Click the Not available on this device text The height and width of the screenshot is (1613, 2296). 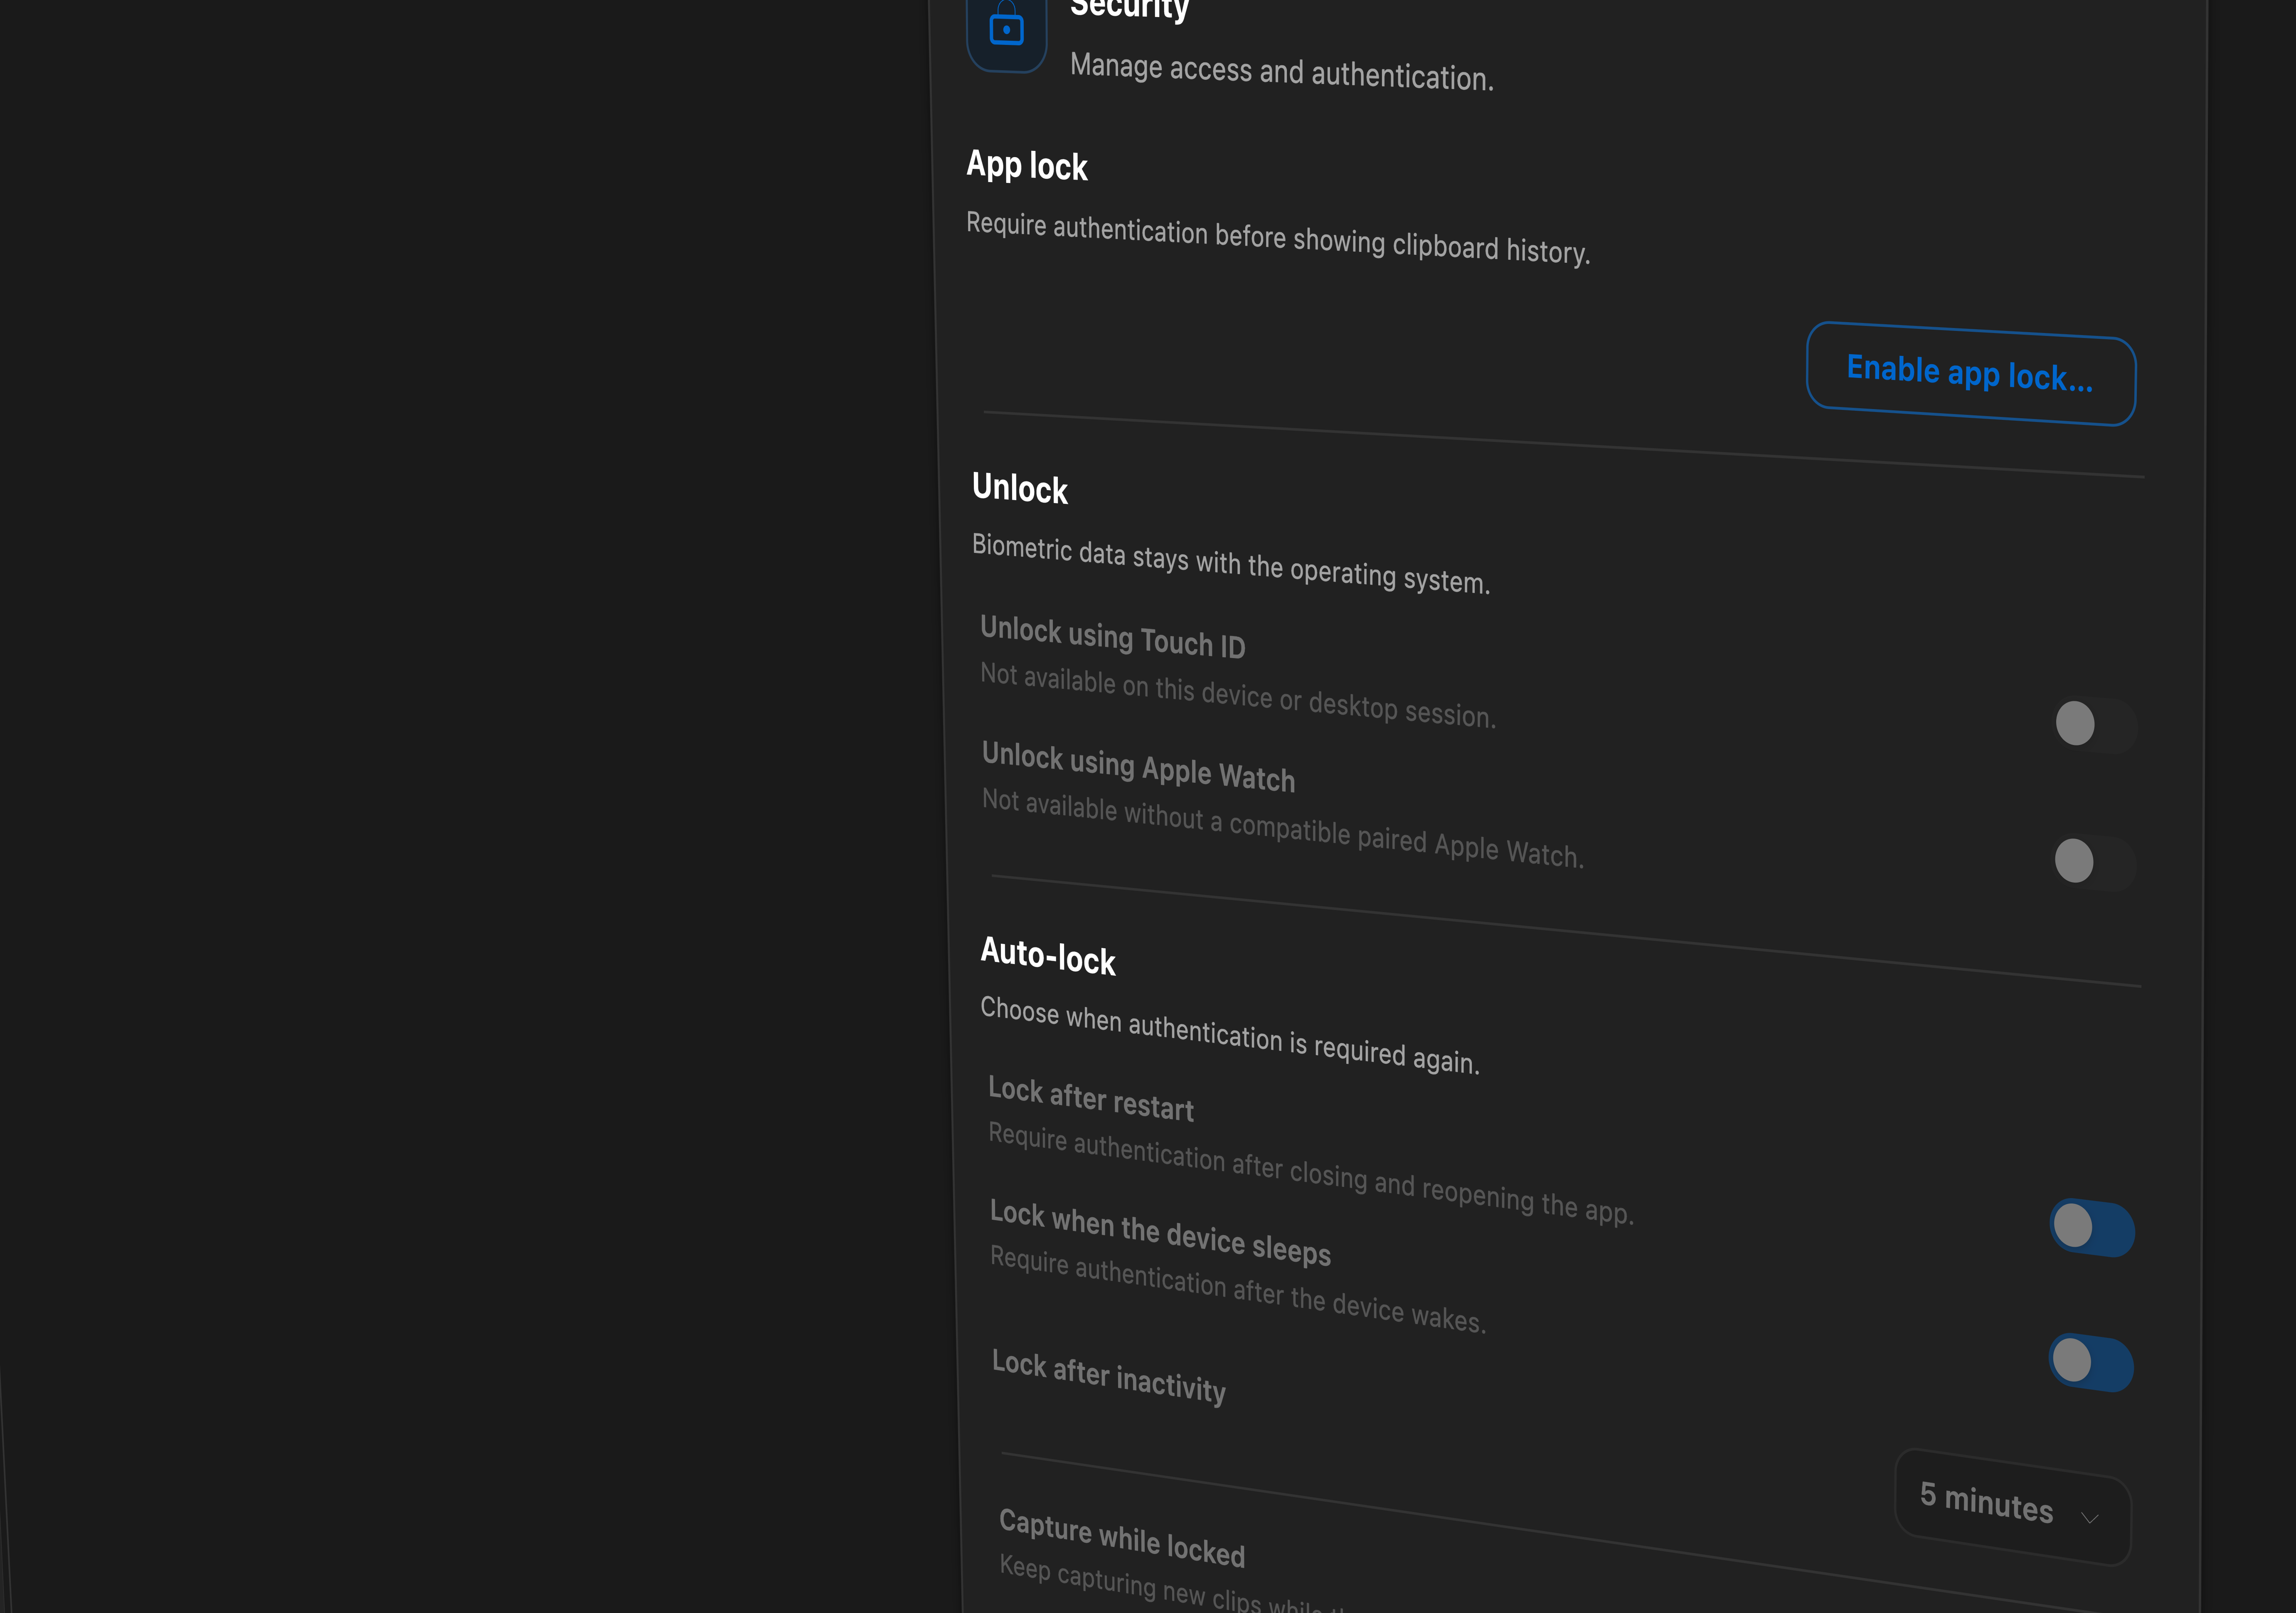point(1238,695)
